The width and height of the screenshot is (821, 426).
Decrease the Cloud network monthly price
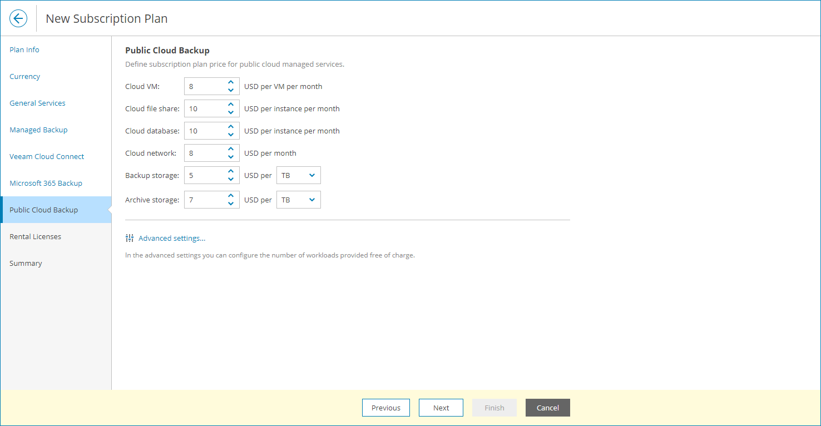(231, 156)
